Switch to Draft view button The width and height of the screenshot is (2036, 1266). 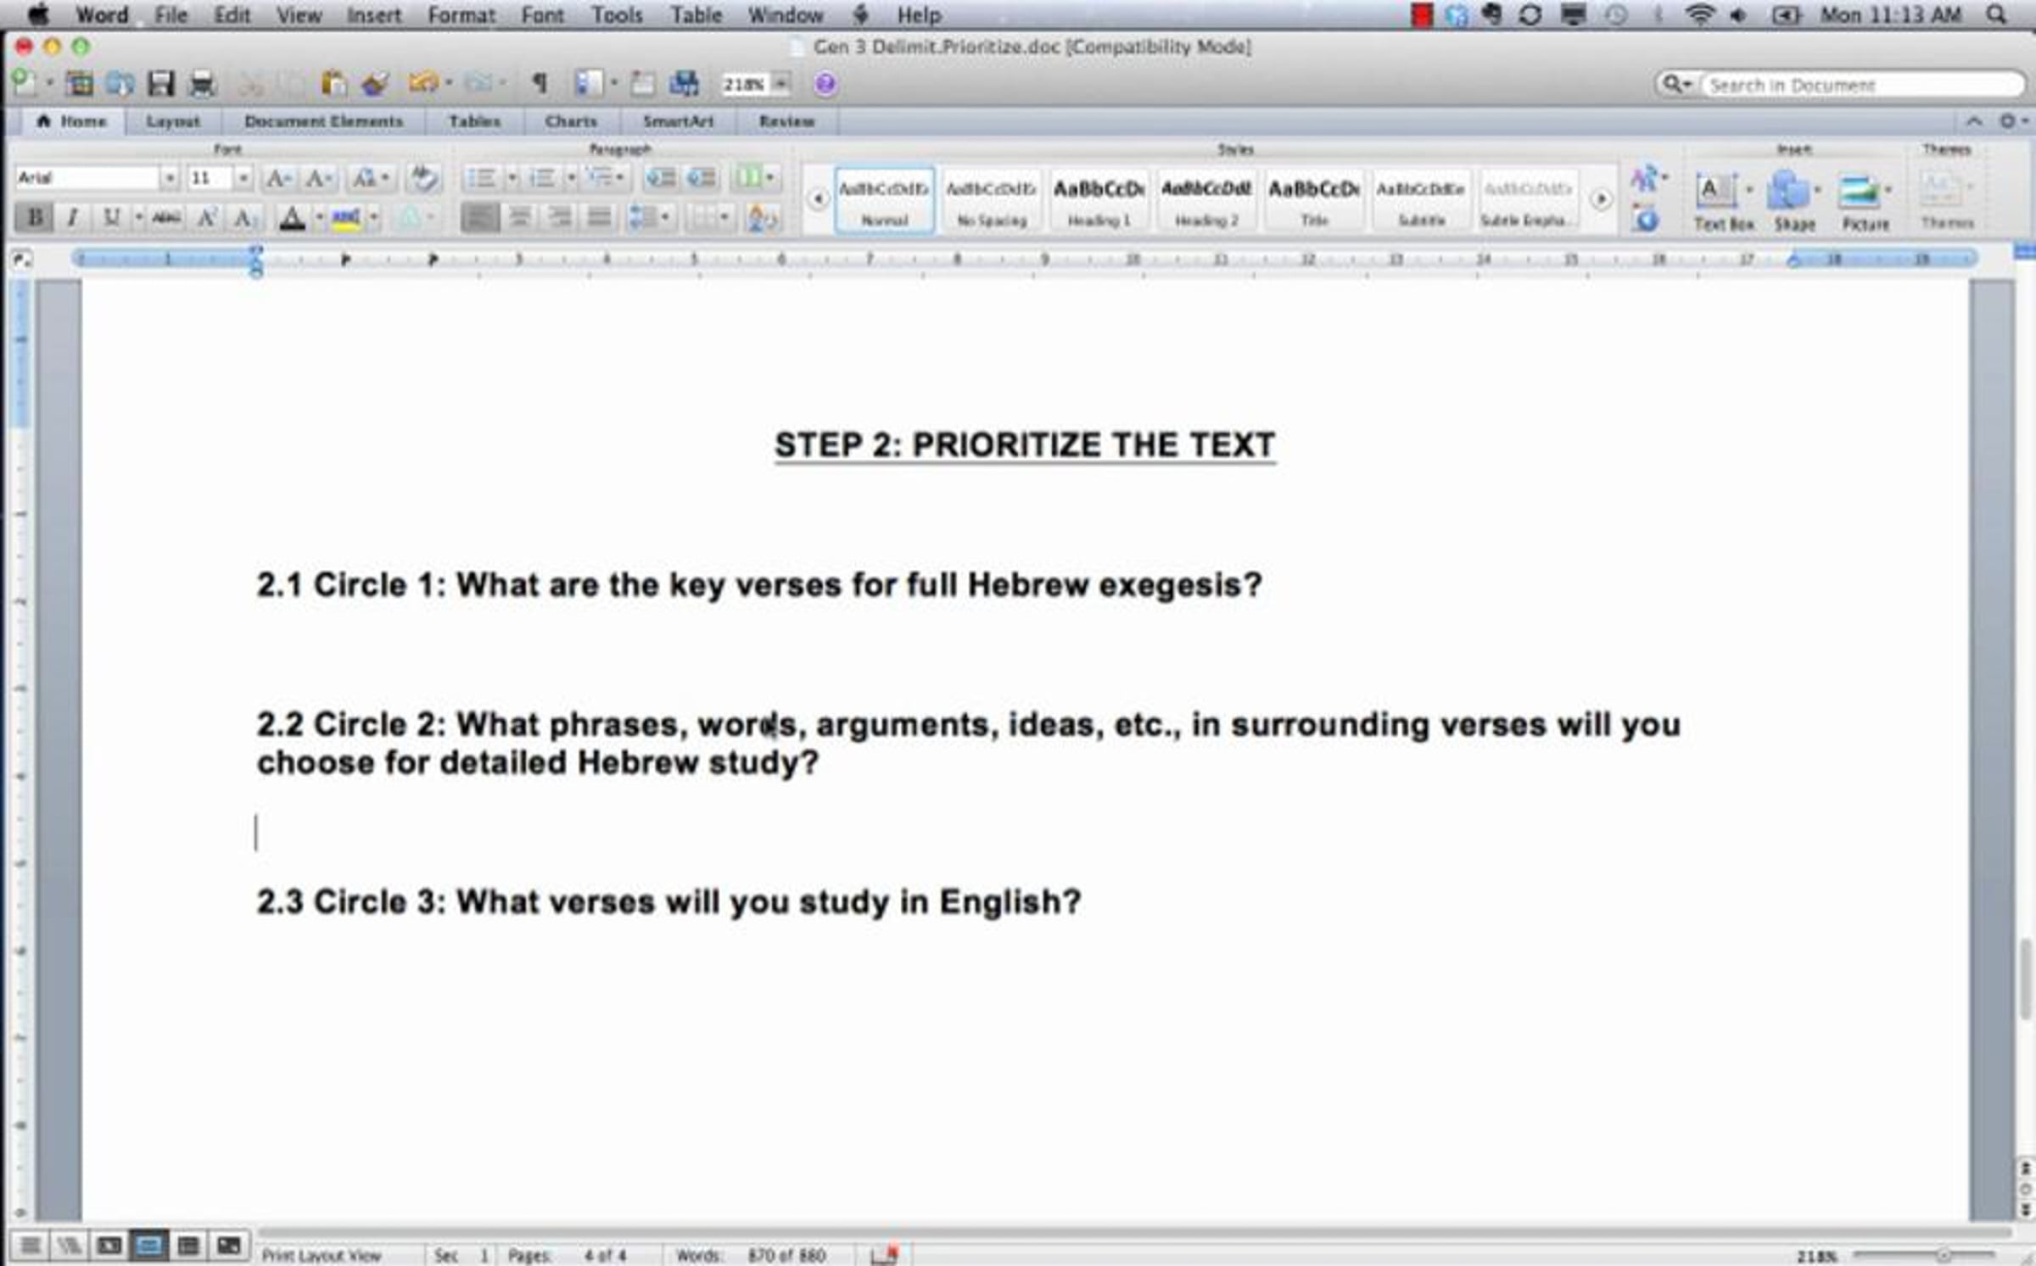click(30, 1246)
